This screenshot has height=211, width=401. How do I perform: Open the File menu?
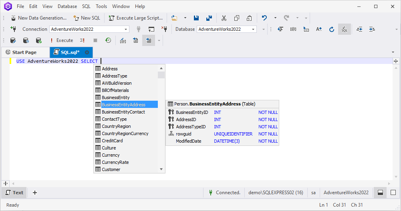click(x=20, y=6)
